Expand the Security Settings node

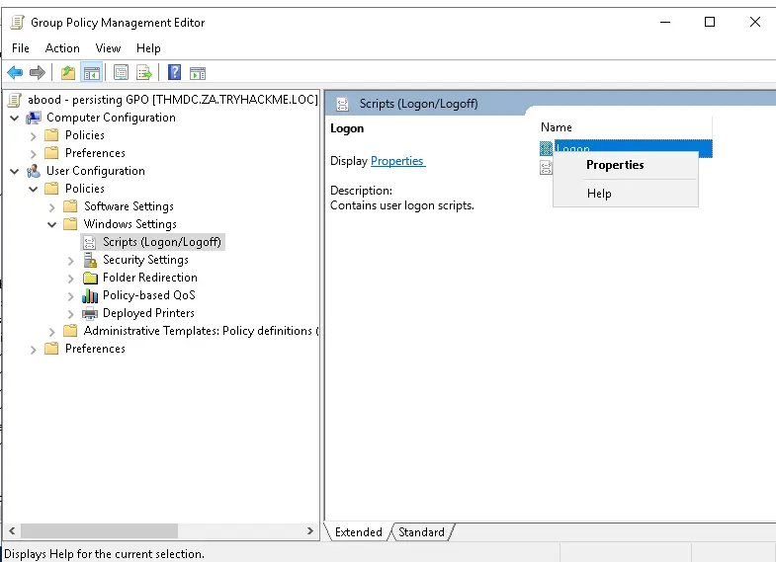pyautogui.click(x=71, y=261)
